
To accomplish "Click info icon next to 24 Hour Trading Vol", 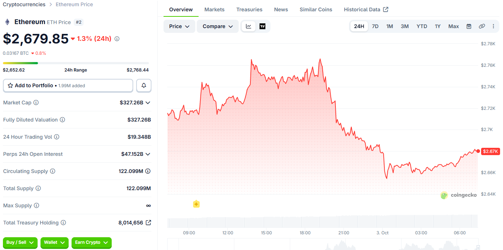I will (x=57, y=137).
